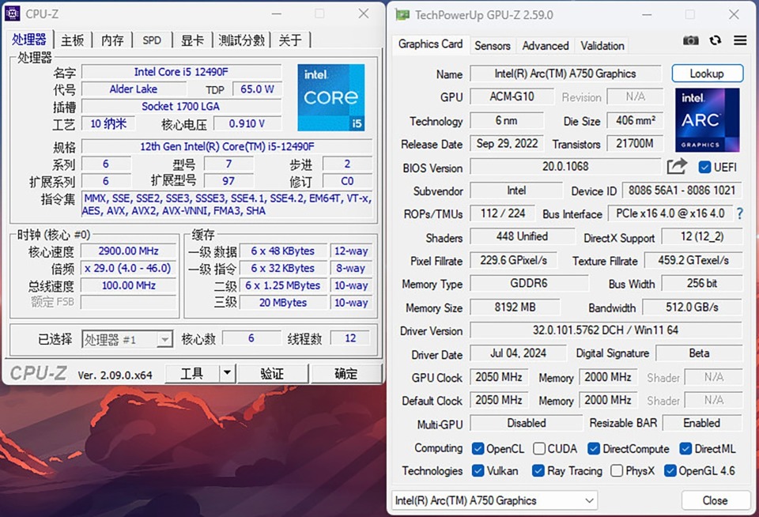The image size is (759, 517).
Task: Click the GPU-Z title bar app icon
Action: 402,14
